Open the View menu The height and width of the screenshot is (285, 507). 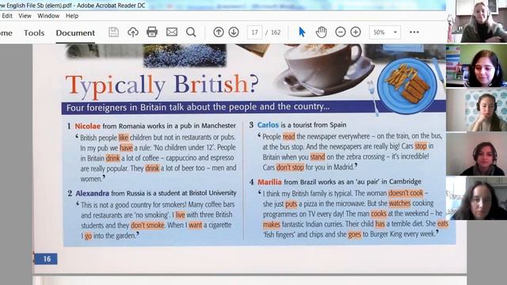(25, 16)
